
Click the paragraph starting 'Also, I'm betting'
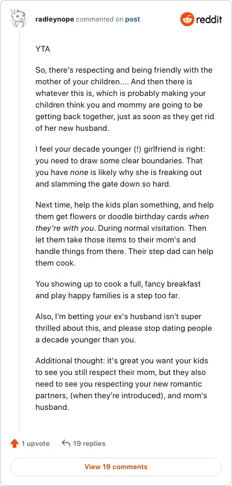[124, 328]
